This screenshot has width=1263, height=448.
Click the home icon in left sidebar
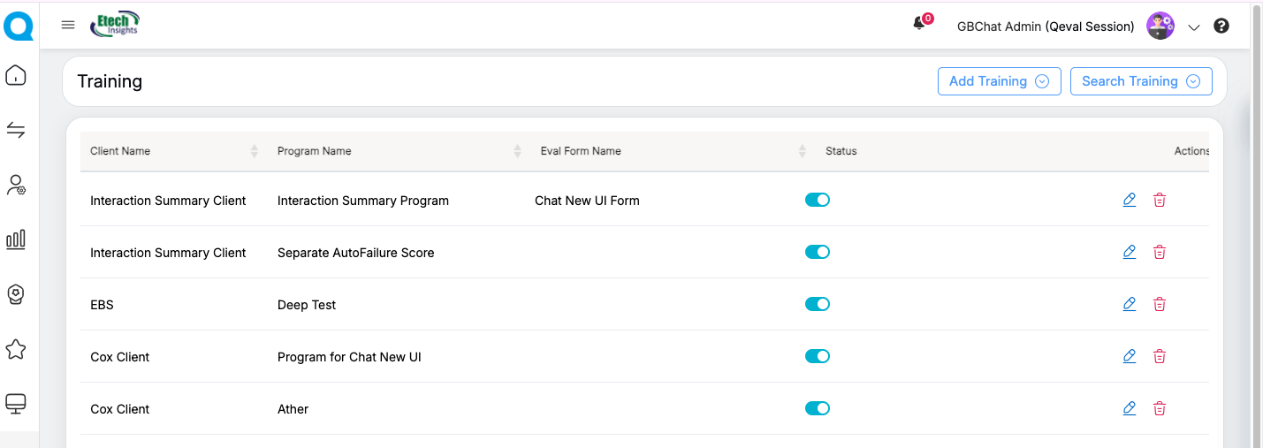(x=16, y=76)
